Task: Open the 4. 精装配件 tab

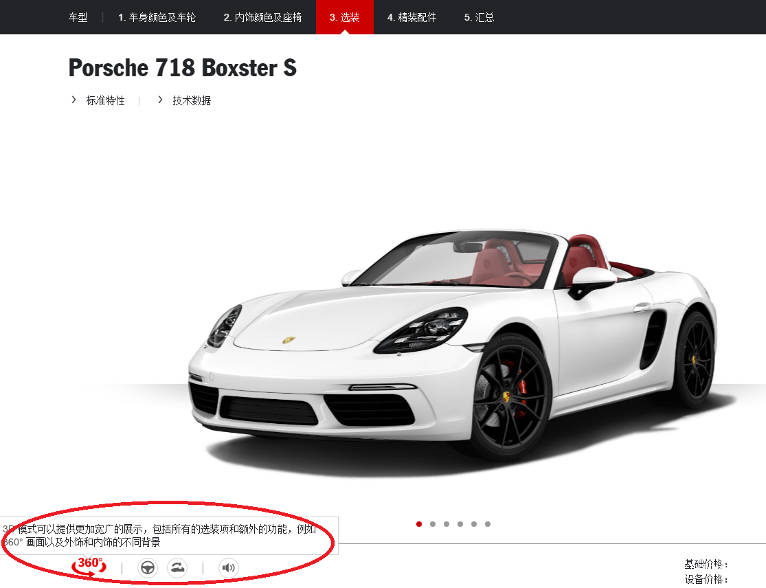Action: [412, 17]
